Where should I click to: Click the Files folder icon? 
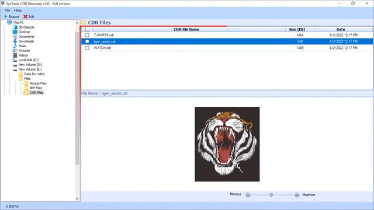(x=21, y=79)
